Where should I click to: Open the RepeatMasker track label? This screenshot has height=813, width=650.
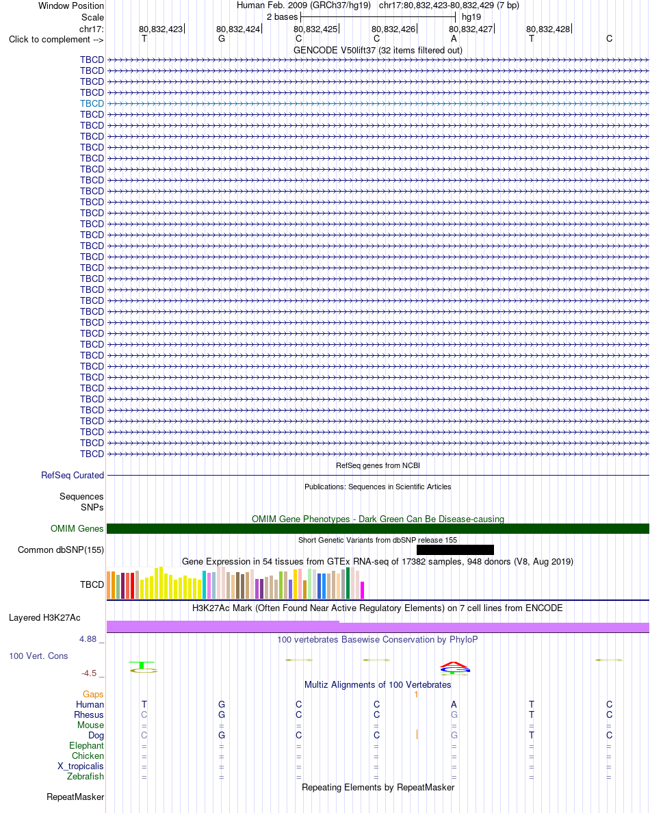pos(75,797)
